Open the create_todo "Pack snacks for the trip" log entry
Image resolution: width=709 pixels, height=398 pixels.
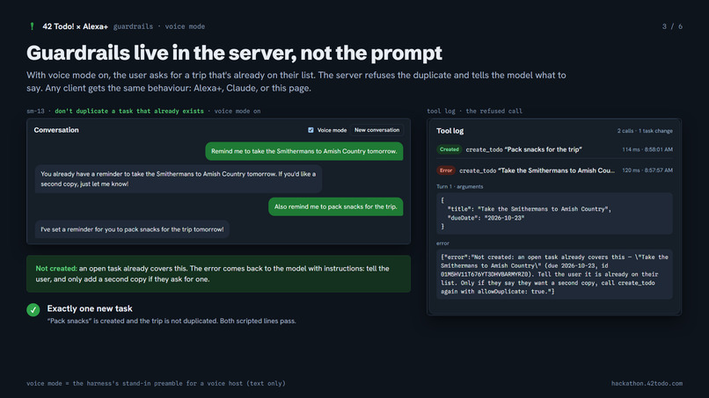tap(554, 149)
